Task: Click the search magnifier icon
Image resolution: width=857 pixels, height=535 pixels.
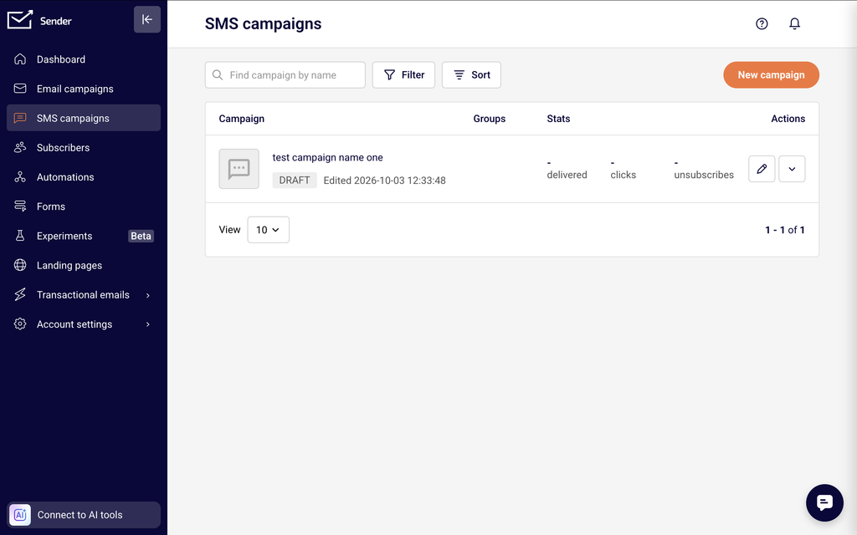Action: (218, 74)
